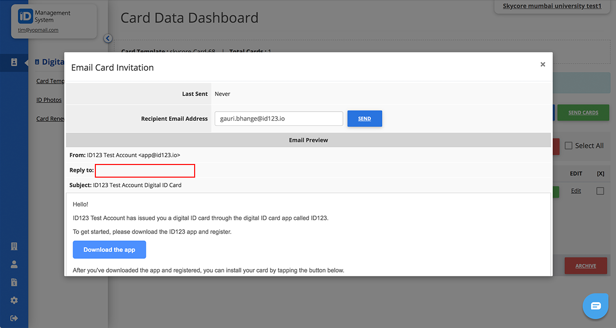Click the Email Preview section header
The height and width of the screenshot is (328, 616).
point(308,140)
